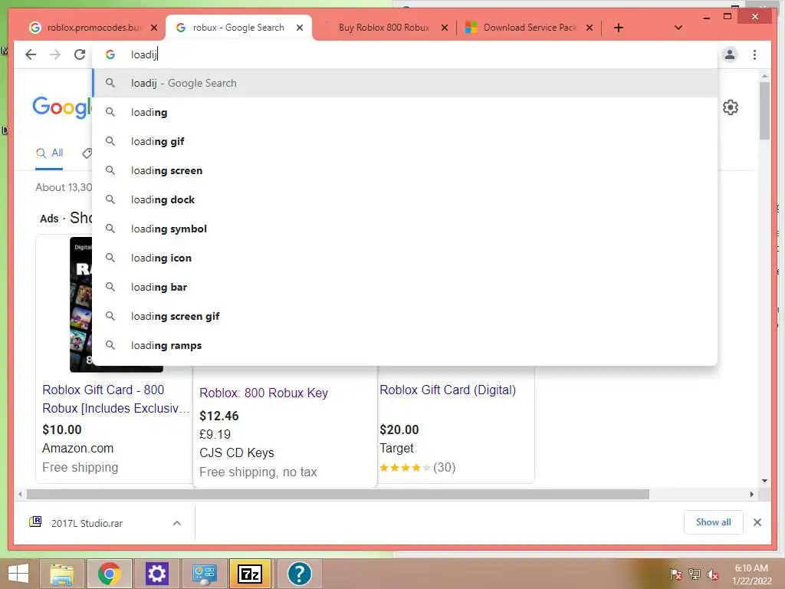Screen dimensions: 785x589
Task: Open Roblox Gift Card - 800 Robux link
Action: pos(115,399)
